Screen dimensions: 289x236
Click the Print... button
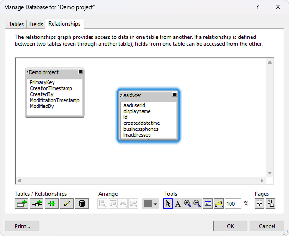[x=22, y=226]
